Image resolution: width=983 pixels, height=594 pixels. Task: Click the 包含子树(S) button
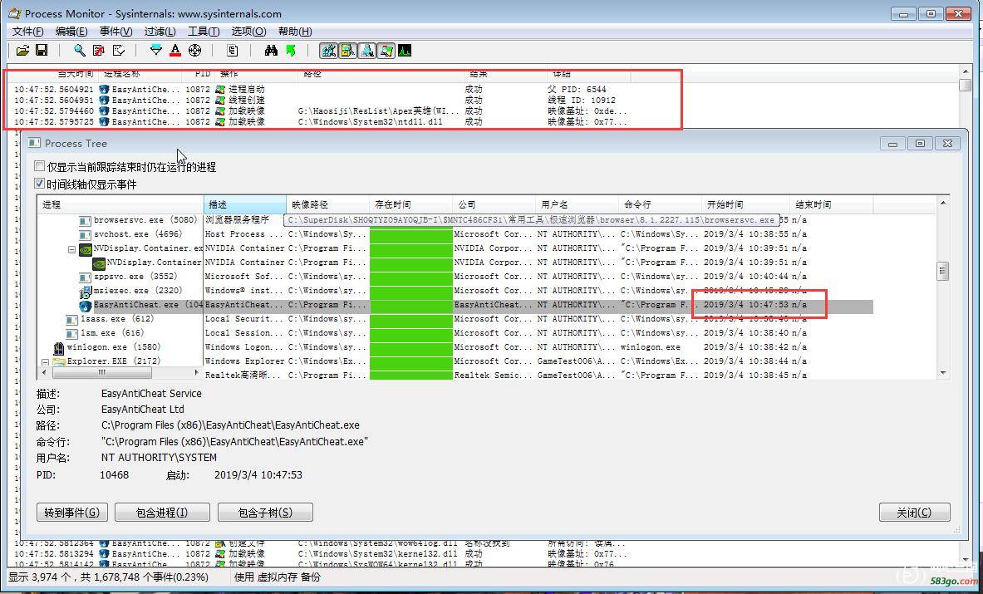265,513
